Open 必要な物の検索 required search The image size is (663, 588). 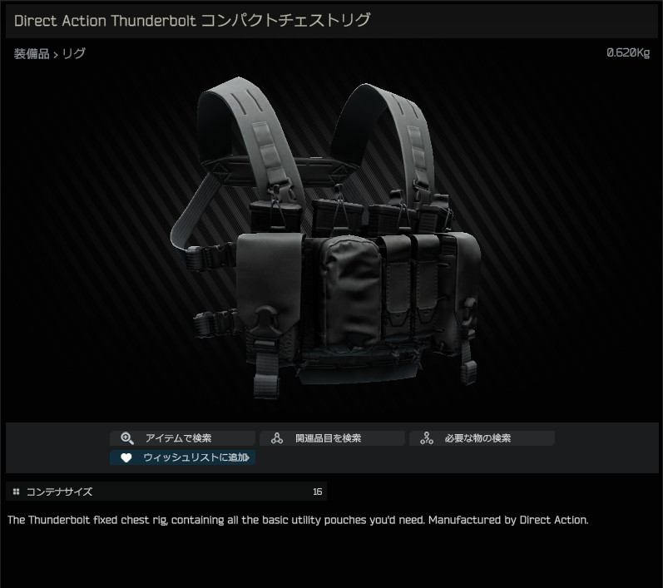point(482,438)
